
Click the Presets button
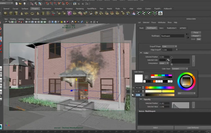coord(196,36)
